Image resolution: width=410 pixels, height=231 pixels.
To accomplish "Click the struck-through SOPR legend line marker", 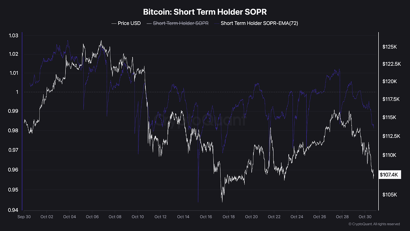I will pyautogui.click(x=149, y=24).
